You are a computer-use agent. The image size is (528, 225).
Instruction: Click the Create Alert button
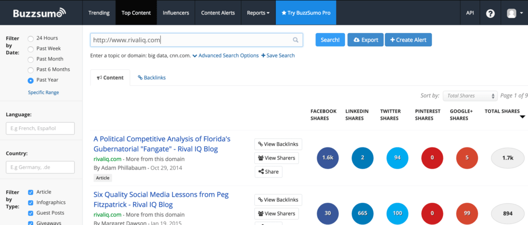point(408,40)
